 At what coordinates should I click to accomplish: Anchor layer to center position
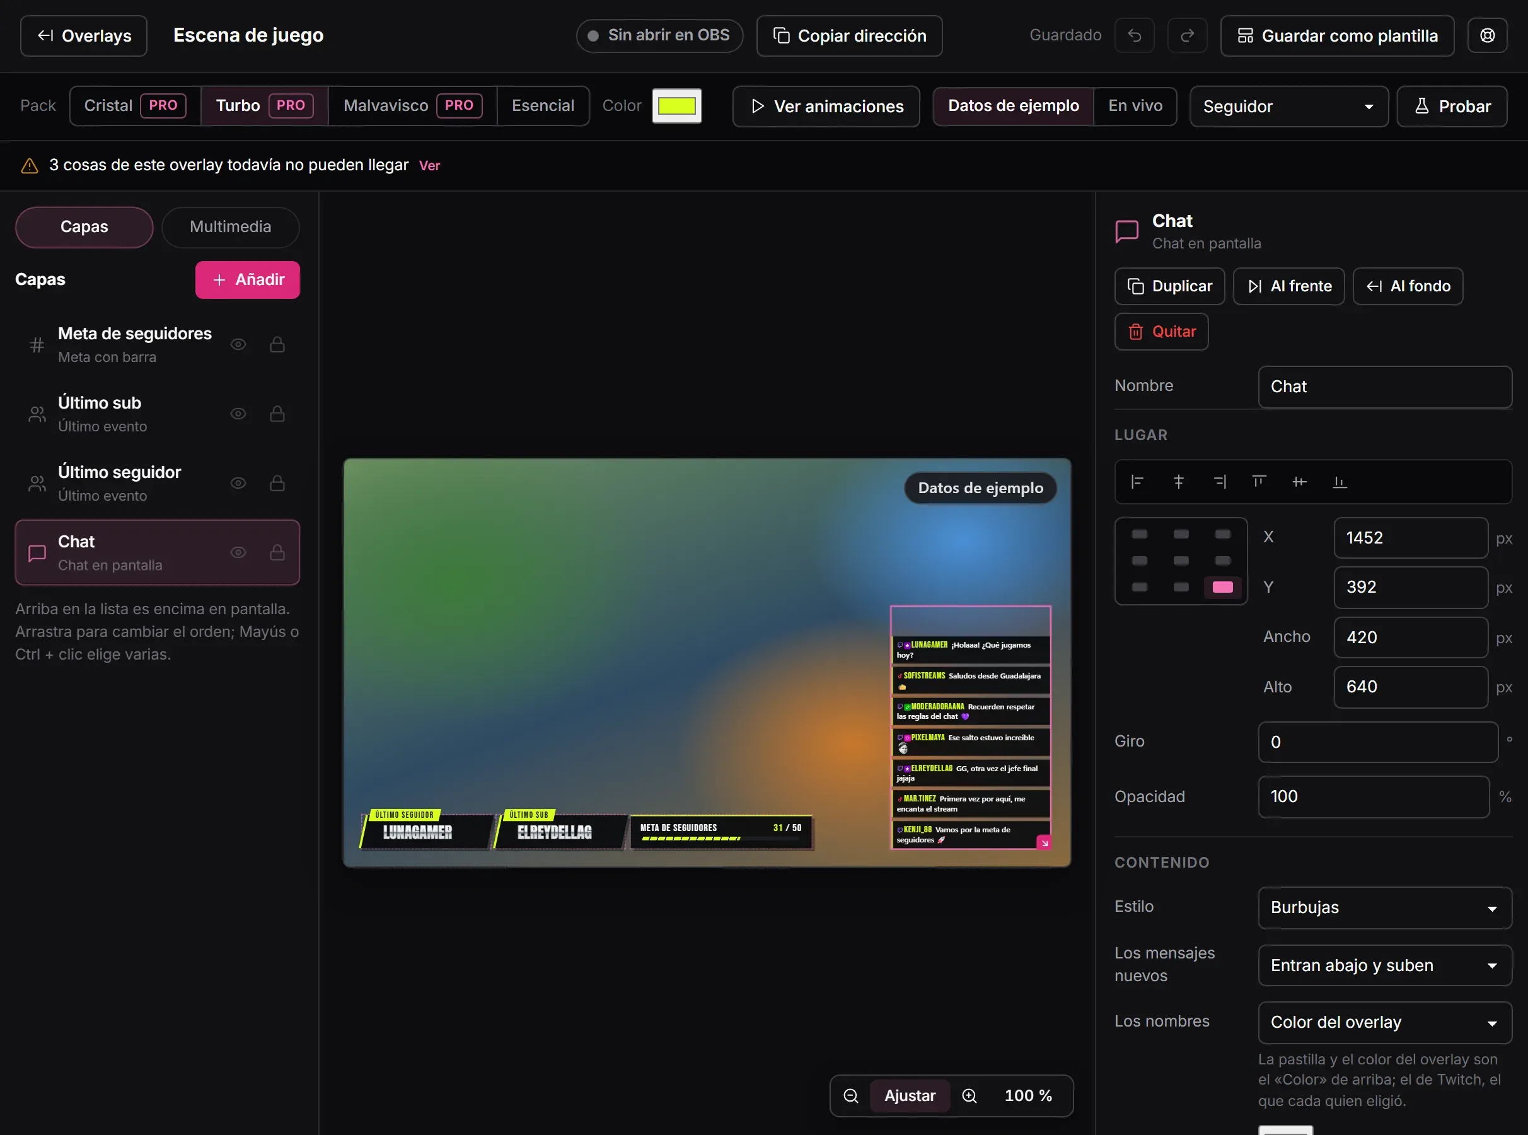coord(1181,561)
